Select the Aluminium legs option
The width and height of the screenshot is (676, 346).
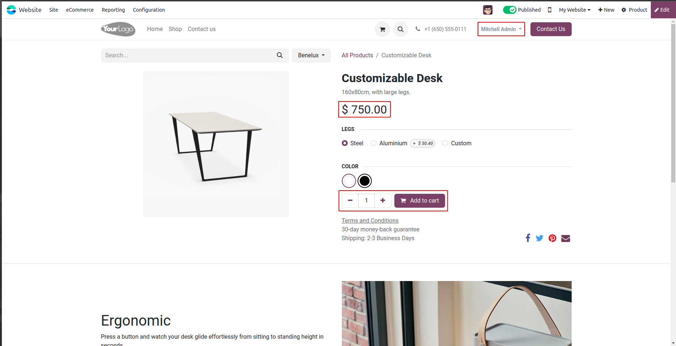click(374, 143)
